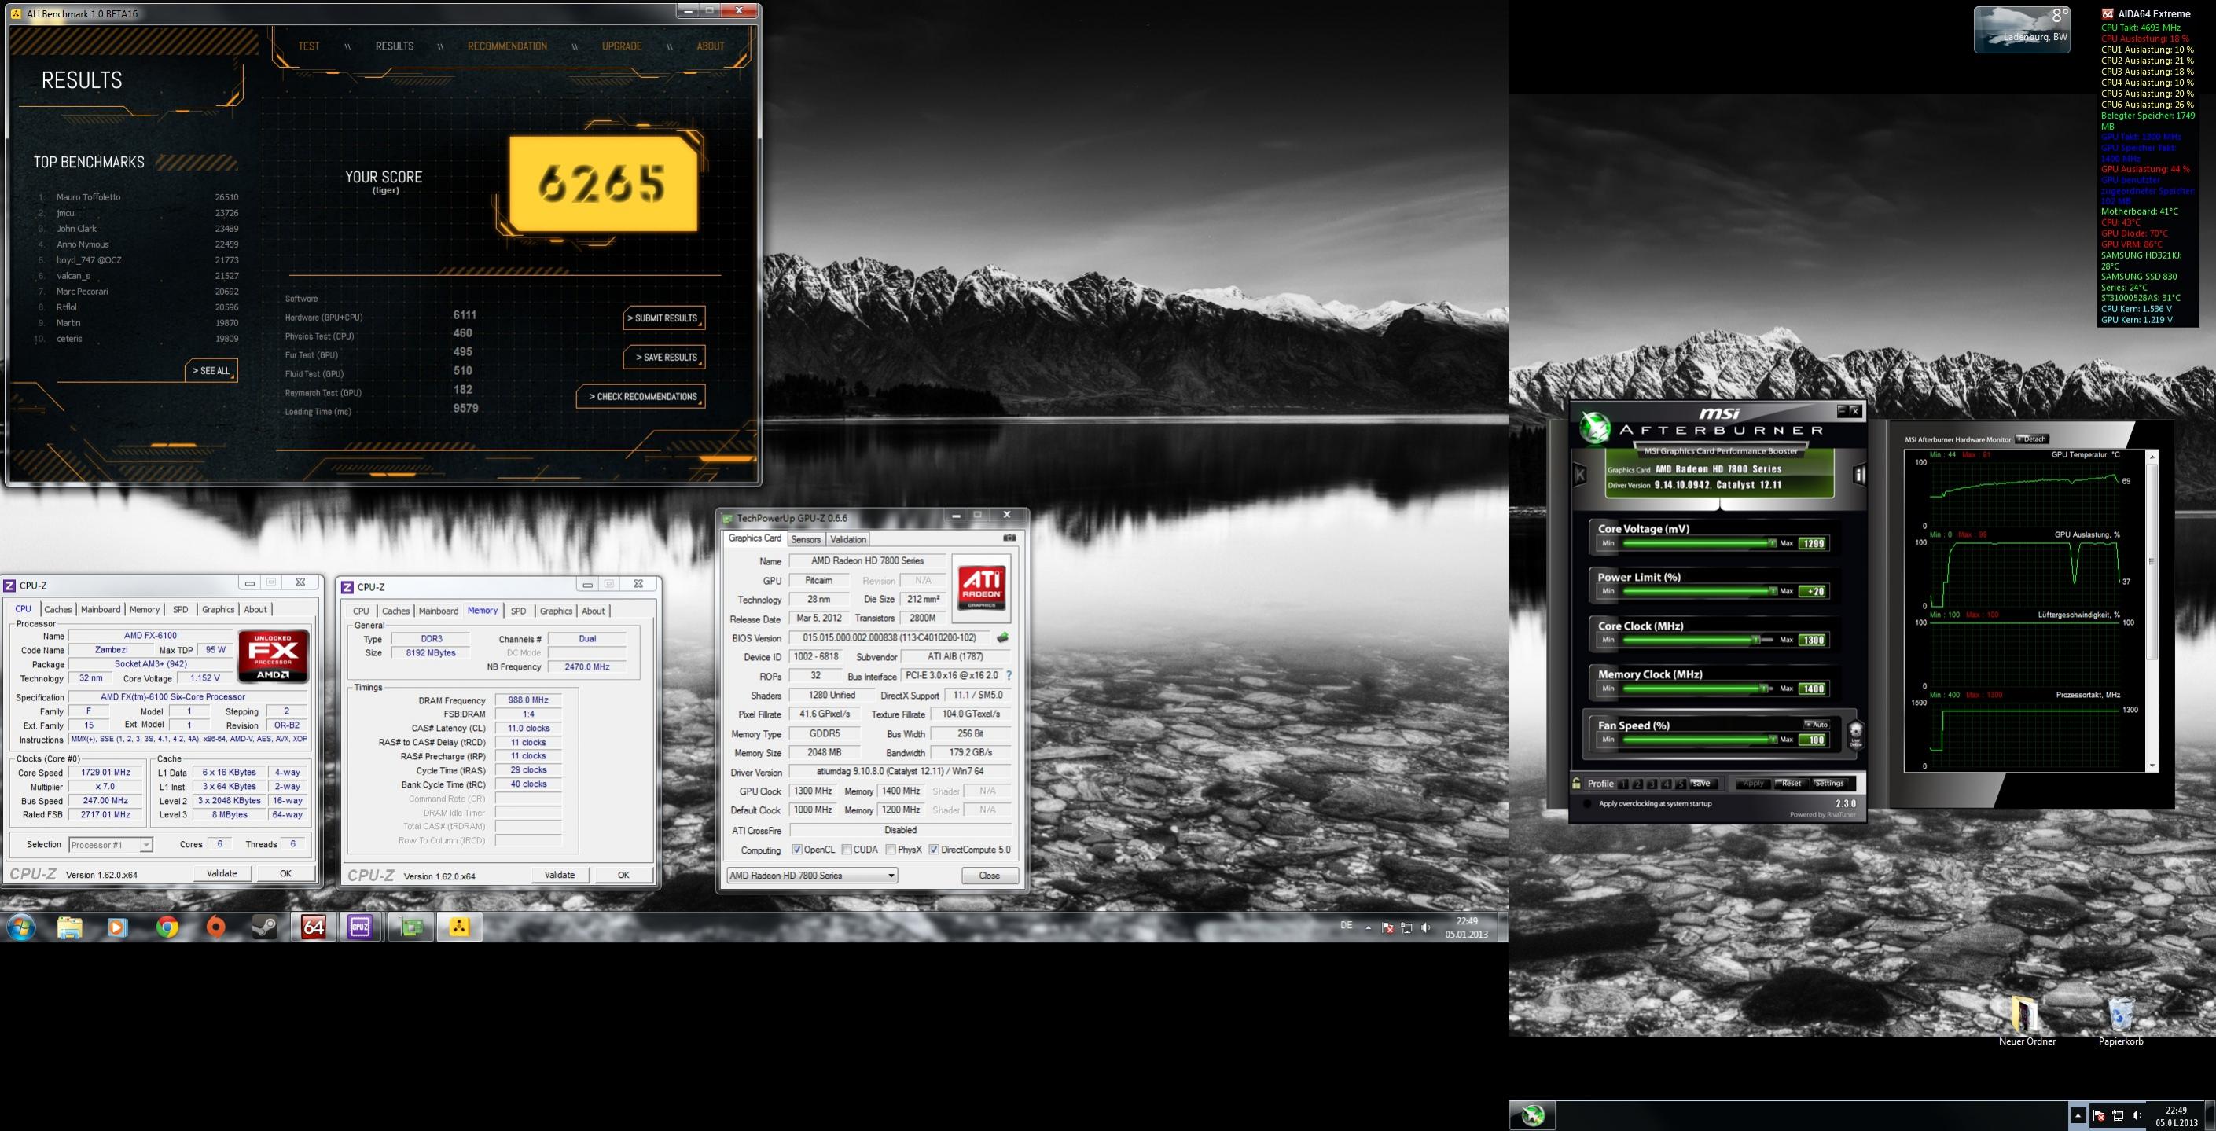Open Processor #1 selection dropdown
2216x1131 pixels.
click(x=146, y=846)
